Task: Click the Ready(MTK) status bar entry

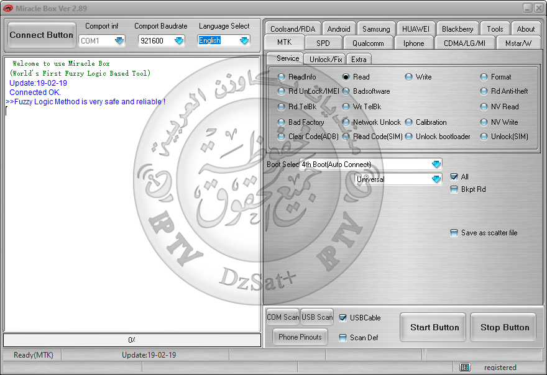Action: (x=34, y=355)
